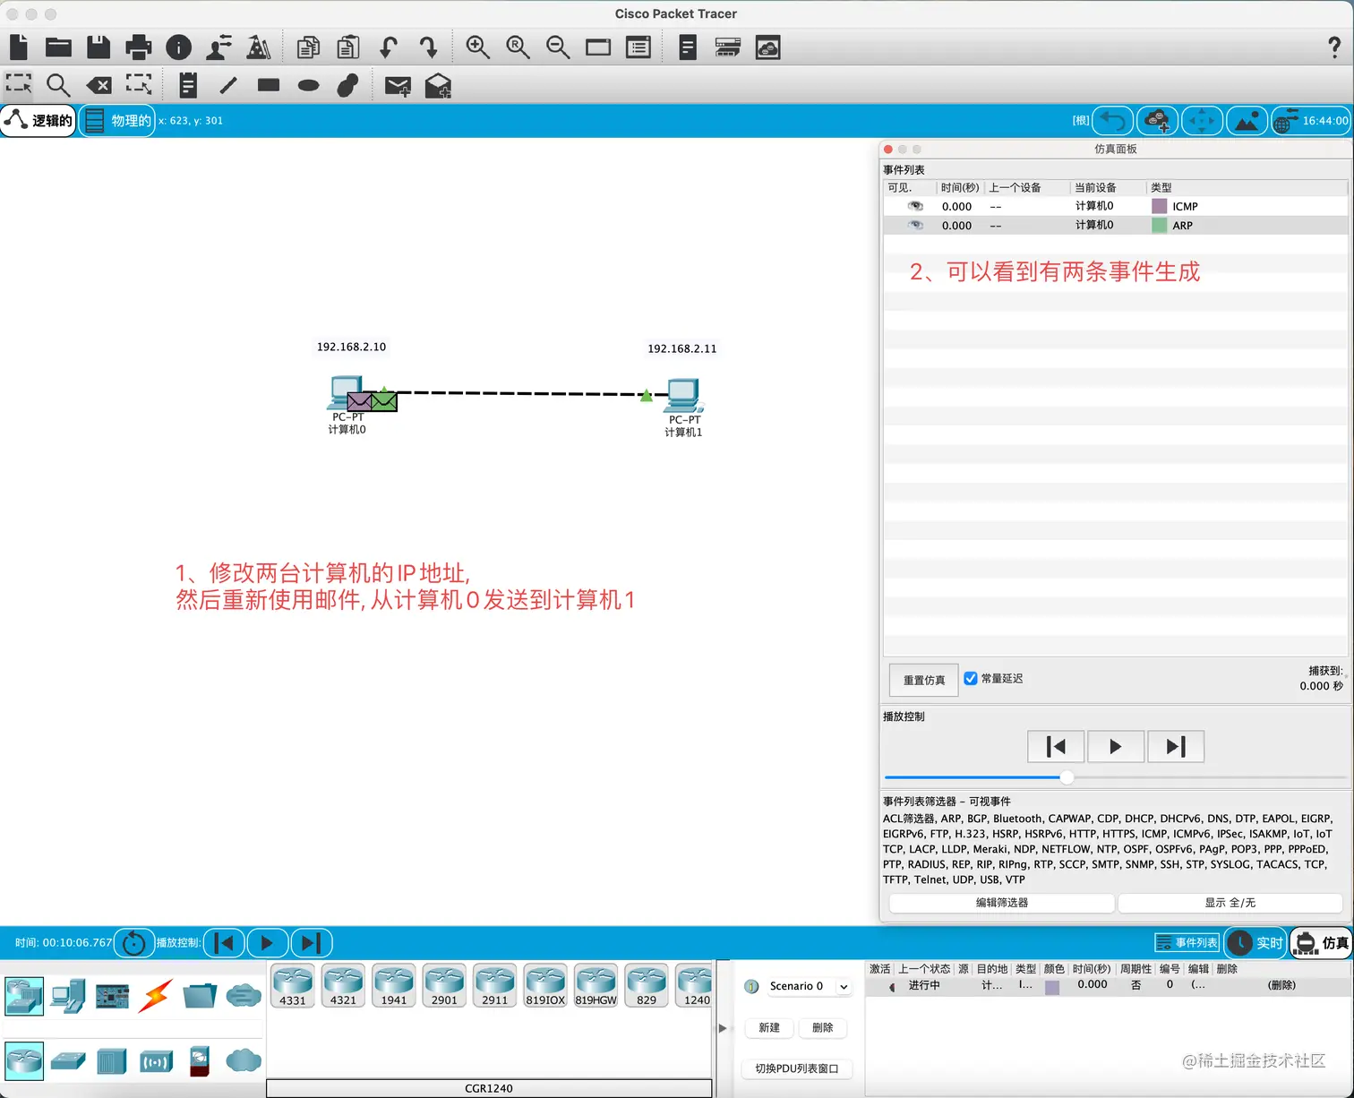Switch to the 物理的 physical workspace tab
Image resolution: width=1354 pixels, height=1098 pixels.
click(117, 120)
